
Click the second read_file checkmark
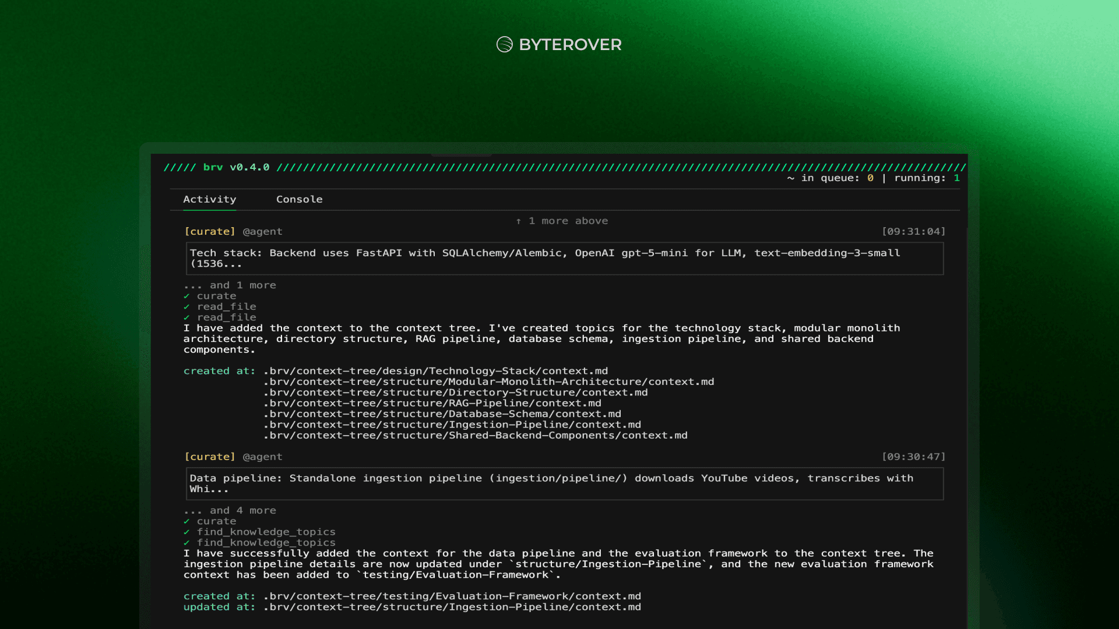[x=186, y=317]
